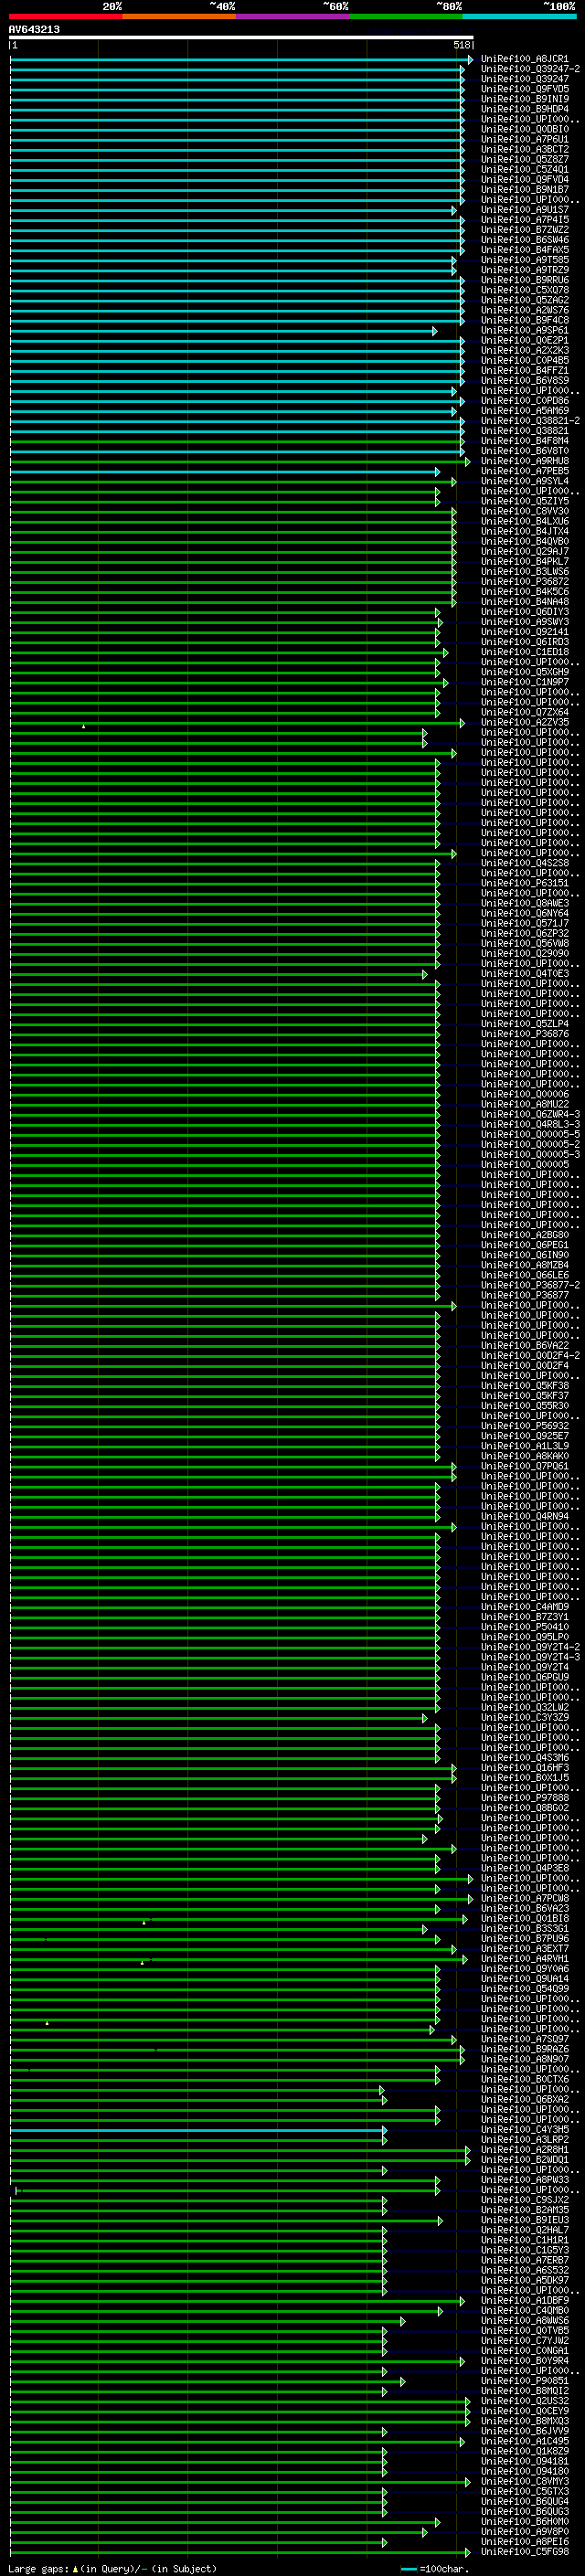
Task: Open hit UniRef100_A7PEB5
Action: click(x=524, y=471)
